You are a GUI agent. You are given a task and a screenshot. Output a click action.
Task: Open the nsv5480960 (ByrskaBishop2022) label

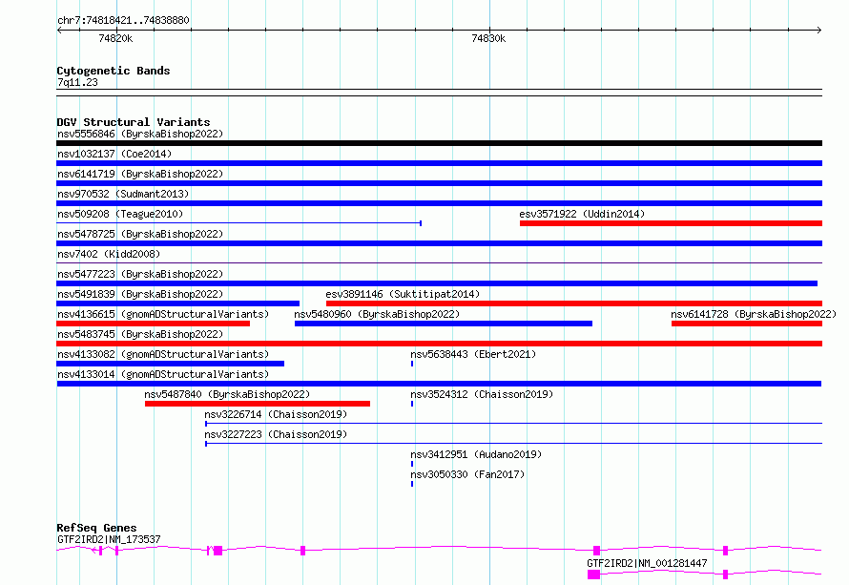(x=377, y=314)
